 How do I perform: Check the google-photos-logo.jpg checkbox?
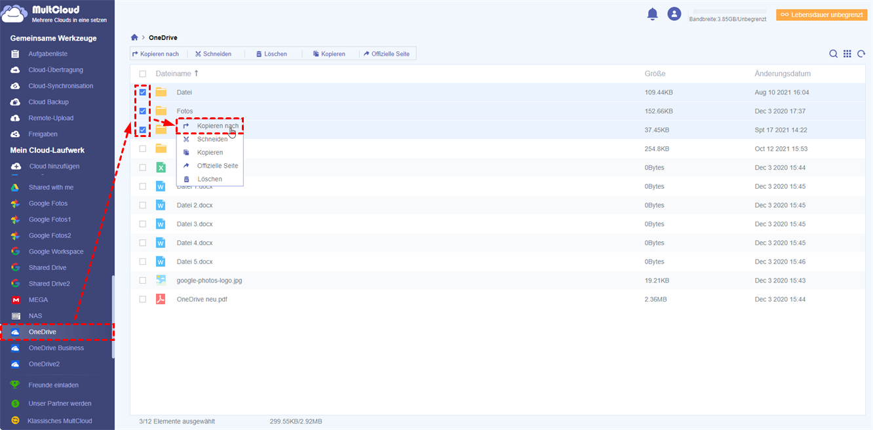[143, 281]
